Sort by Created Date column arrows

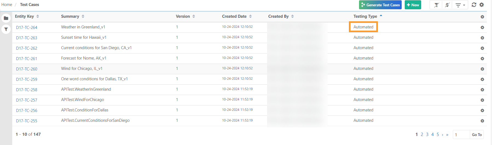(250, 16)
